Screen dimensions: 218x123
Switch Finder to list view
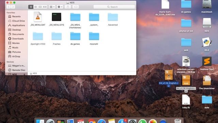pyautogui.click(x=35, y=7)
